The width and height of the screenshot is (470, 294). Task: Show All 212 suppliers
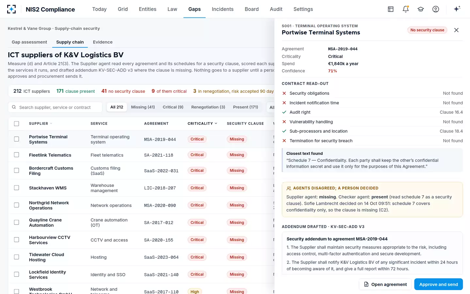tap(117, 107)
